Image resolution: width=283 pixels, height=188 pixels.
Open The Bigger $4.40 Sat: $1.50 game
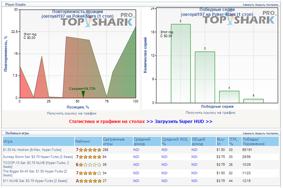(x=35, y=173)
